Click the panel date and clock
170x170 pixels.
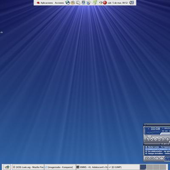coord(118,3)
